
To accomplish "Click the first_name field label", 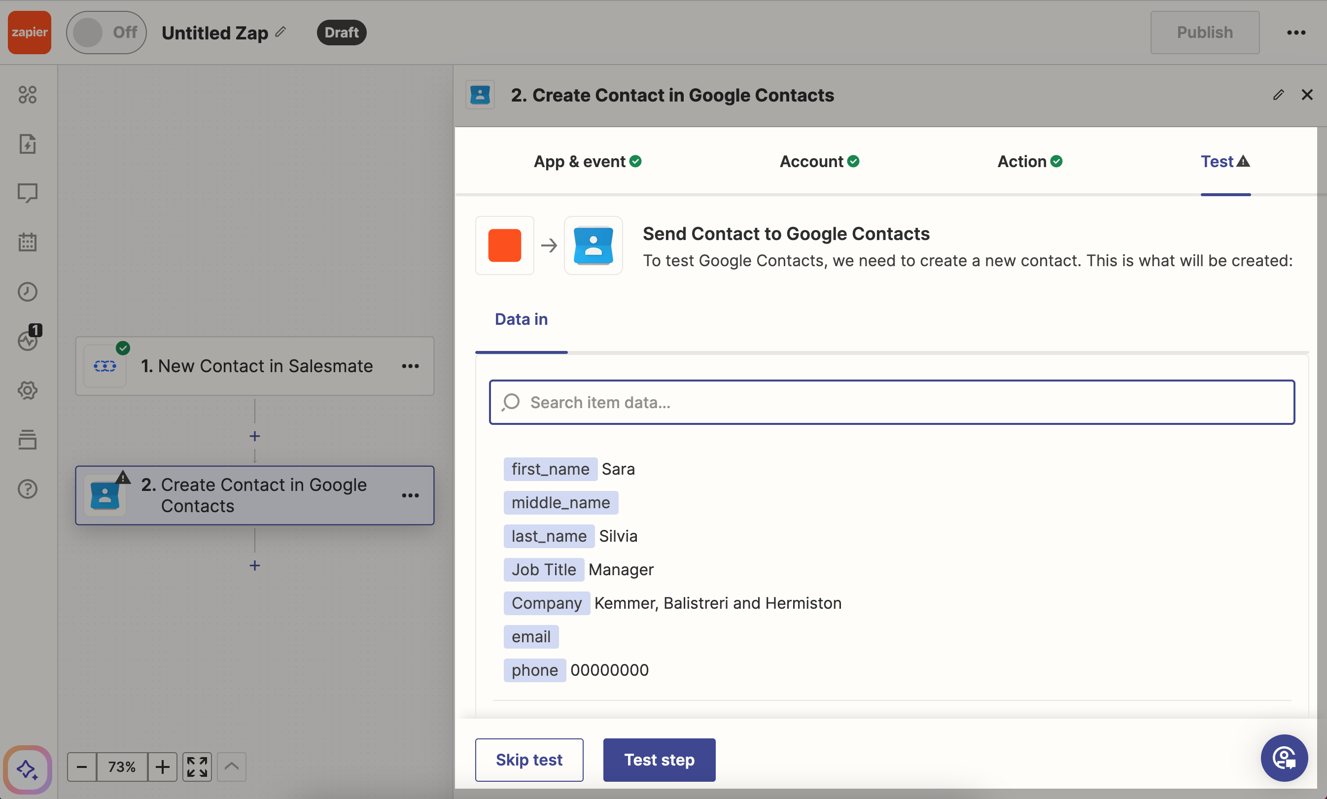I will point(550,469).
